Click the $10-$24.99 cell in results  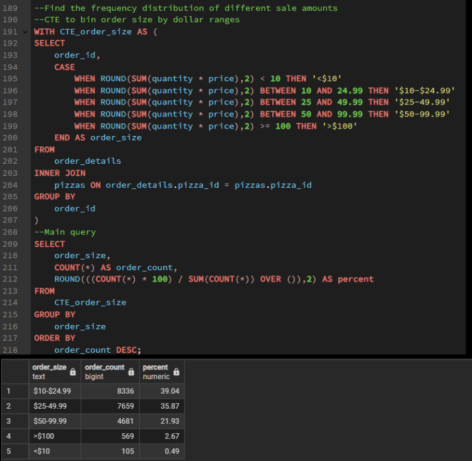click(52, 391)
